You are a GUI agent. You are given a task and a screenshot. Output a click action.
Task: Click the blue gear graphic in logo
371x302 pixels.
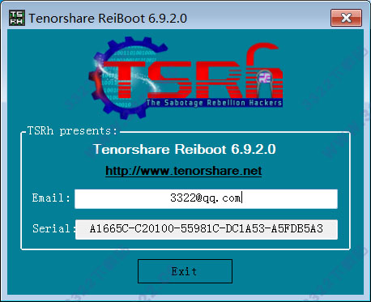coord(119,79)
